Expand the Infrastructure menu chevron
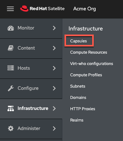123x141 pixels. (x=54, y=108)
